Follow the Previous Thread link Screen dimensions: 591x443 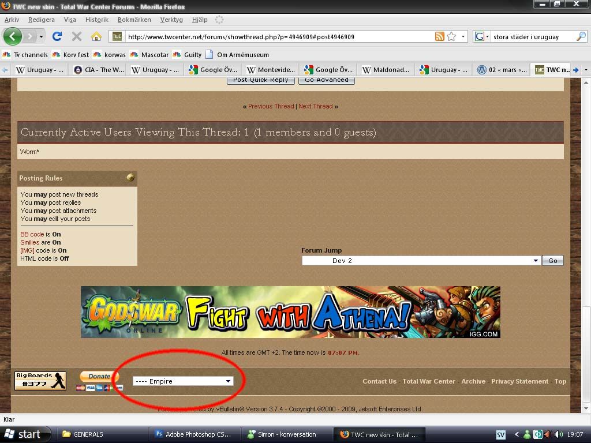pyautogui.click(x=271, y=106)
